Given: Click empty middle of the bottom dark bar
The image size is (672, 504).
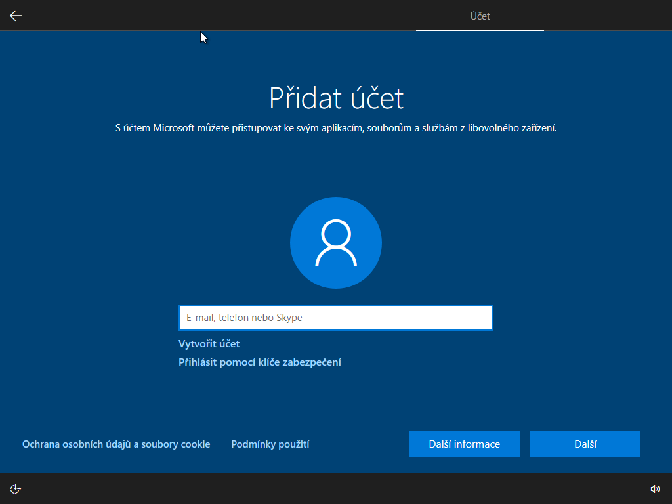Looking at the screenshot, I should point(336,488).
